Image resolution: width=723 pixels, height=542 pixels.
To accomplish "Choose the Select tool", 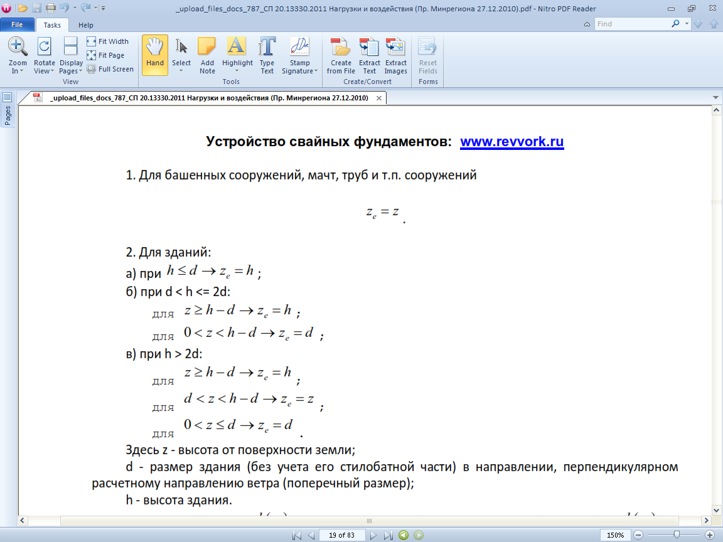I will (181, 51).
